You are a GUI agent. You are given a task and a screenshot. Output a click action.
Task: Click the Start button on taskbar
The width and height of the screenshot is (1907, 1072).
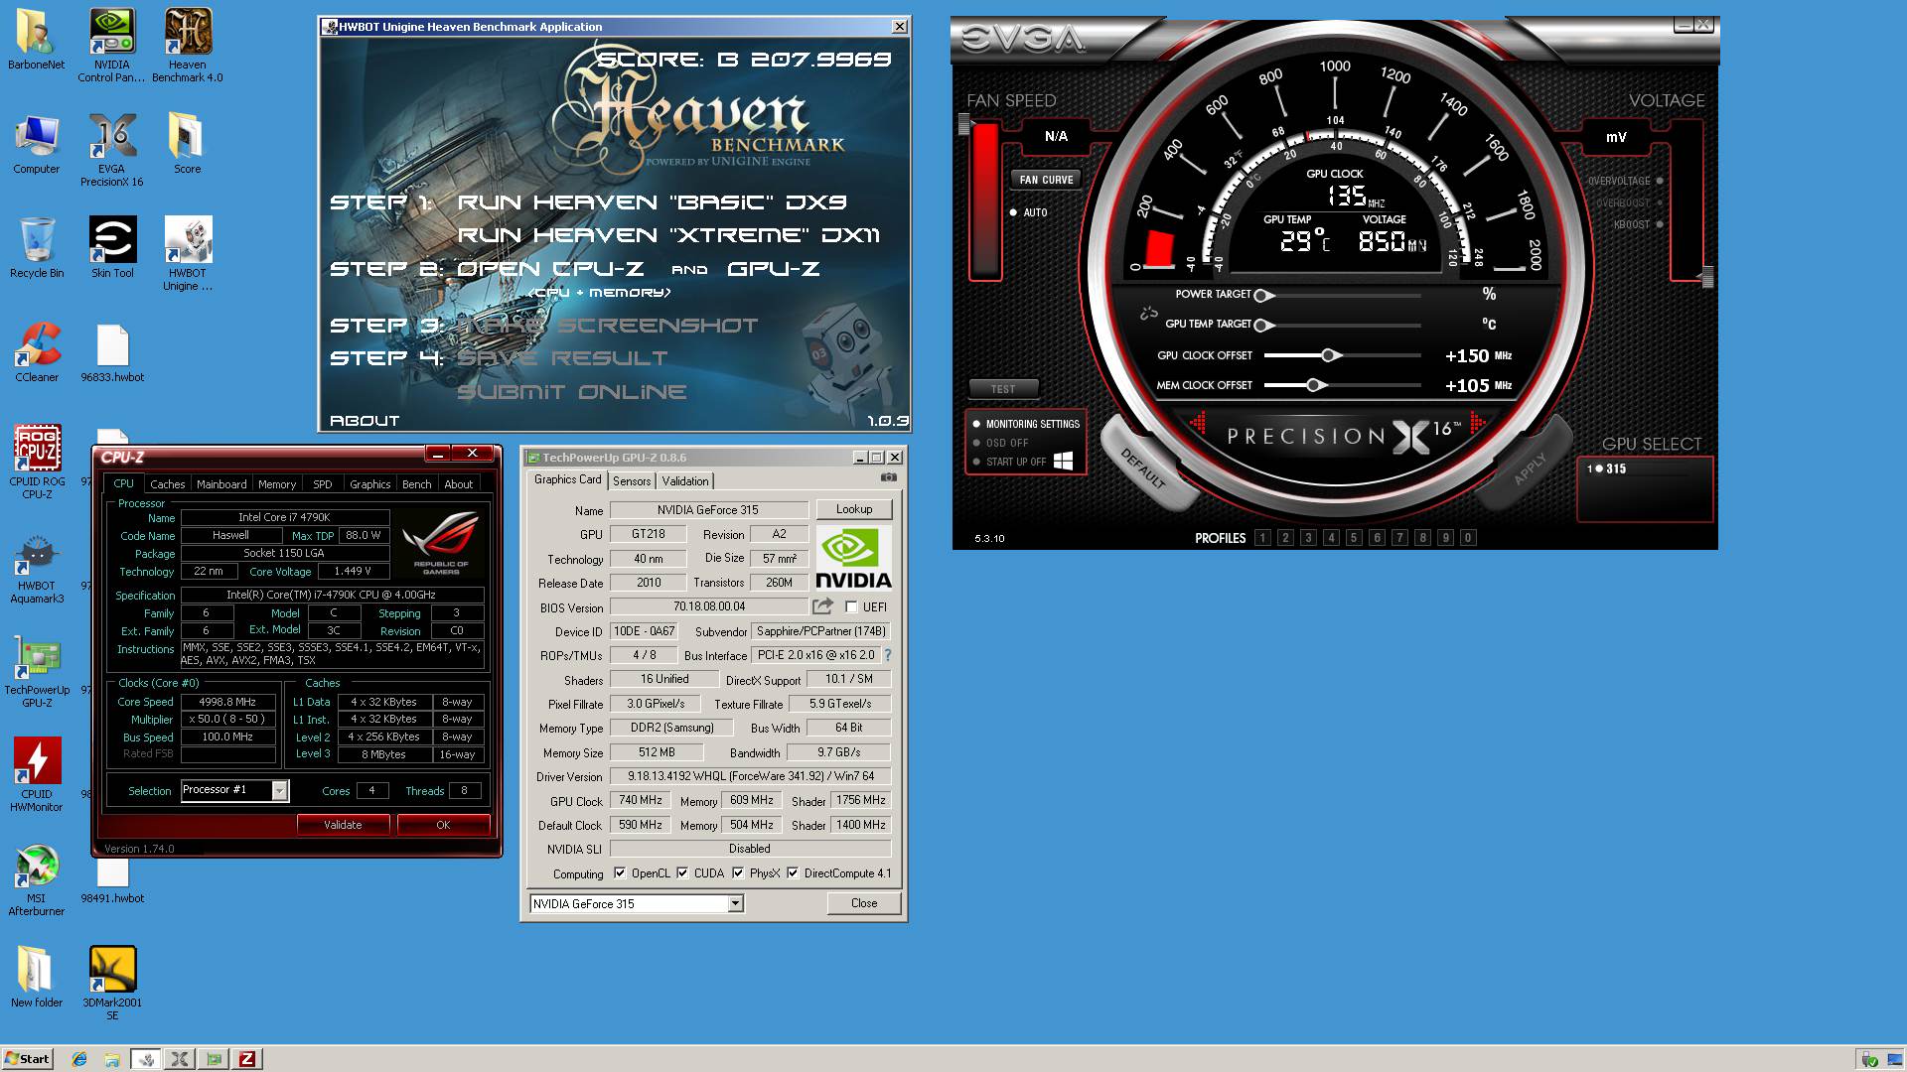pos(27,1059)
